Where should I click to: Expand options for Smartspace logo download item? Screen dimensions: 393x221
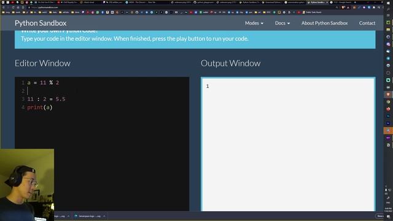[x=104, y=216]
